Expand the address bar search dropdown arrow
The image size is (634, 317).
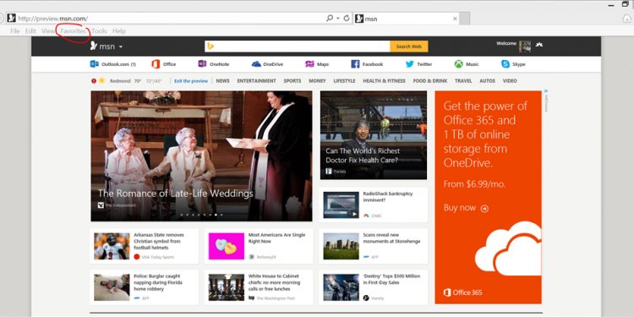coord(337,19)
